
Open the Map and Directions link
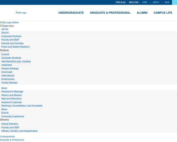coord(12,99)
